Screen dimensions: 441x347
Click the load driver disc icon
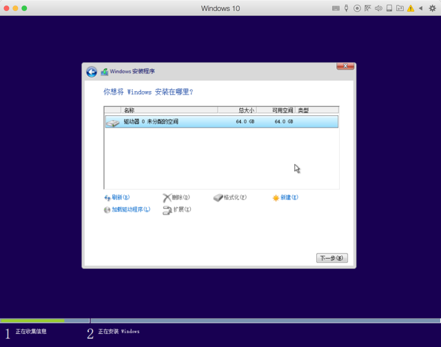coord(107,210)
